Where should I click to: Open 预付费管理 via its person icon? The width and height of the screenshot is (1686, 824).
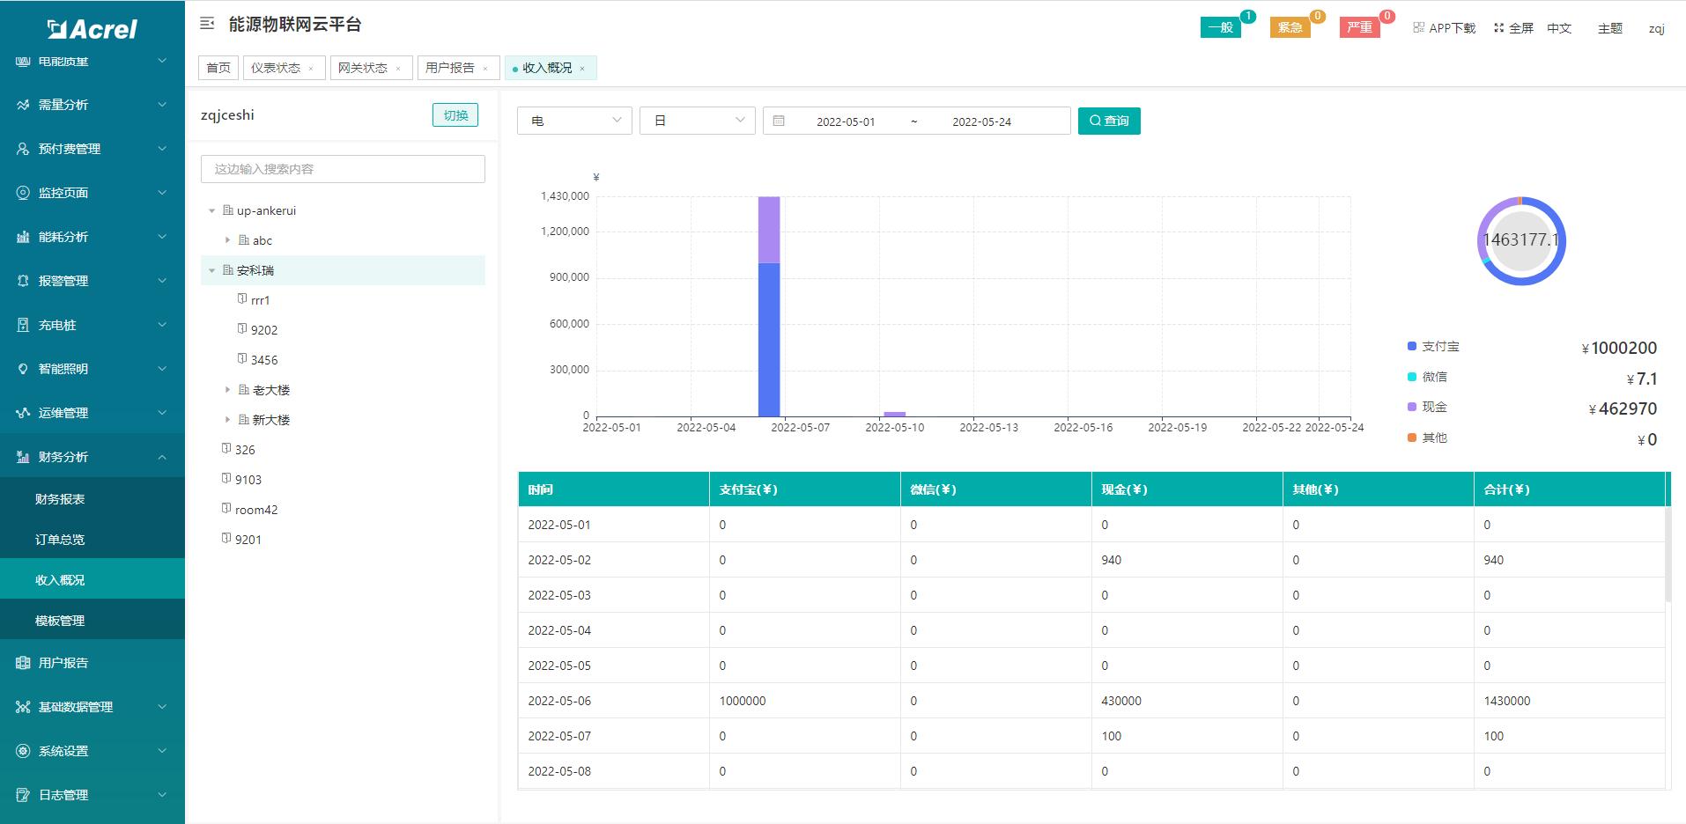pyautogui.click(x=22, y=148)
